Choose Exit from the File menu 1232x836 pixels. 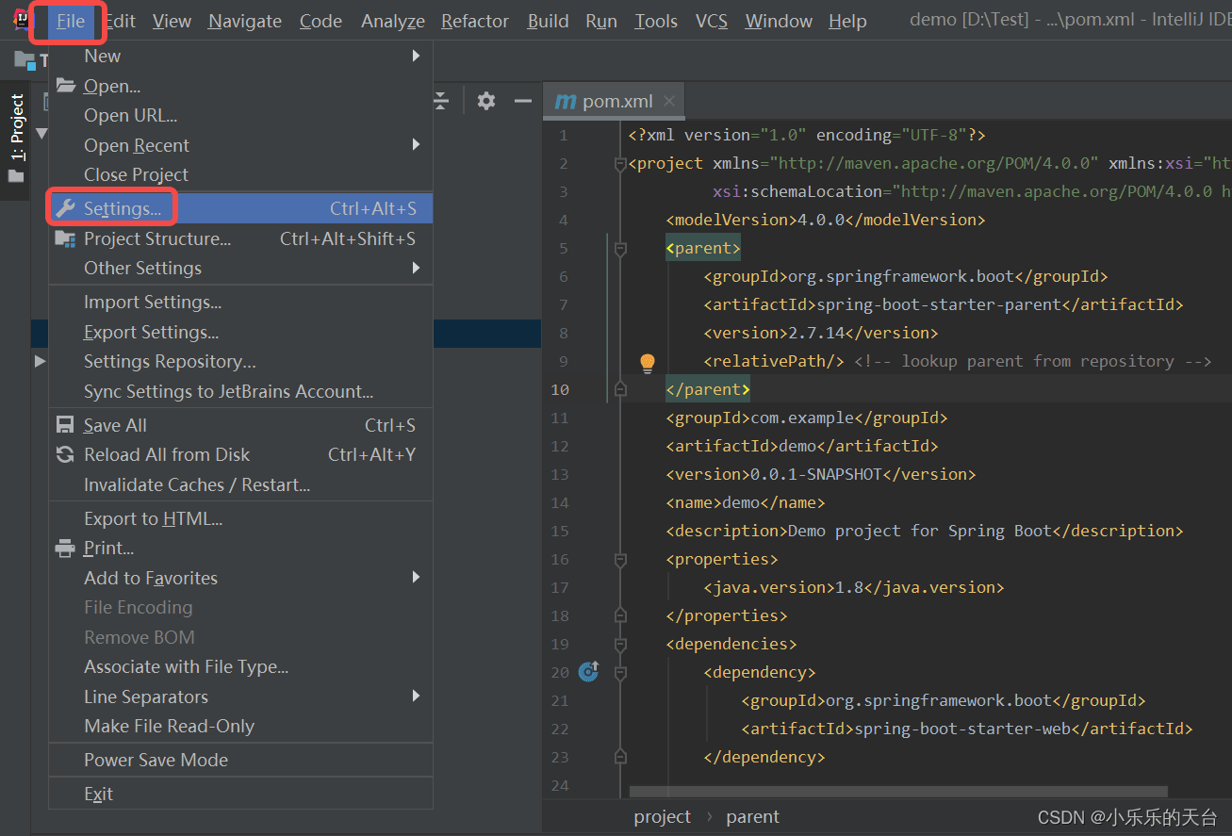point(240,794)
